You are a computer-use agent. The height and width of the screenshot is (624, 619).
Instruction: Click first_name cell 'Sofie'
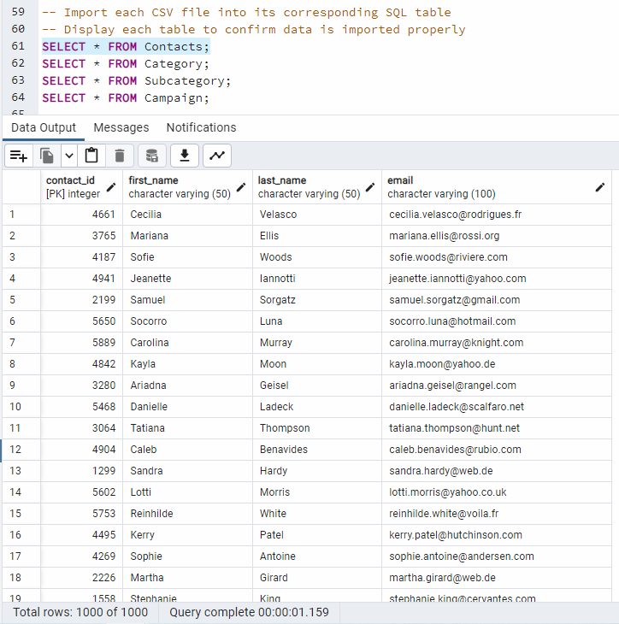(187, 257)
